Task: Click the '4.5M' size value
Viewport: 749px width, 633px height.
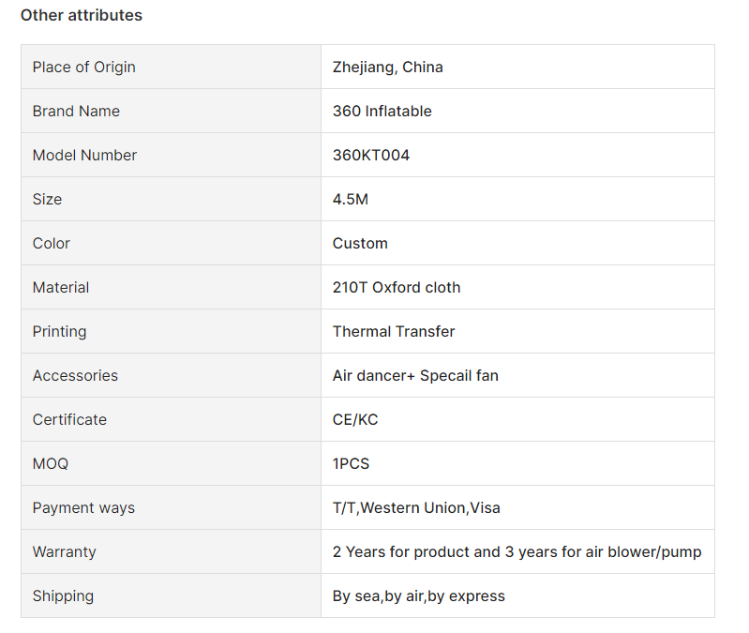Action: click(351, 199)
